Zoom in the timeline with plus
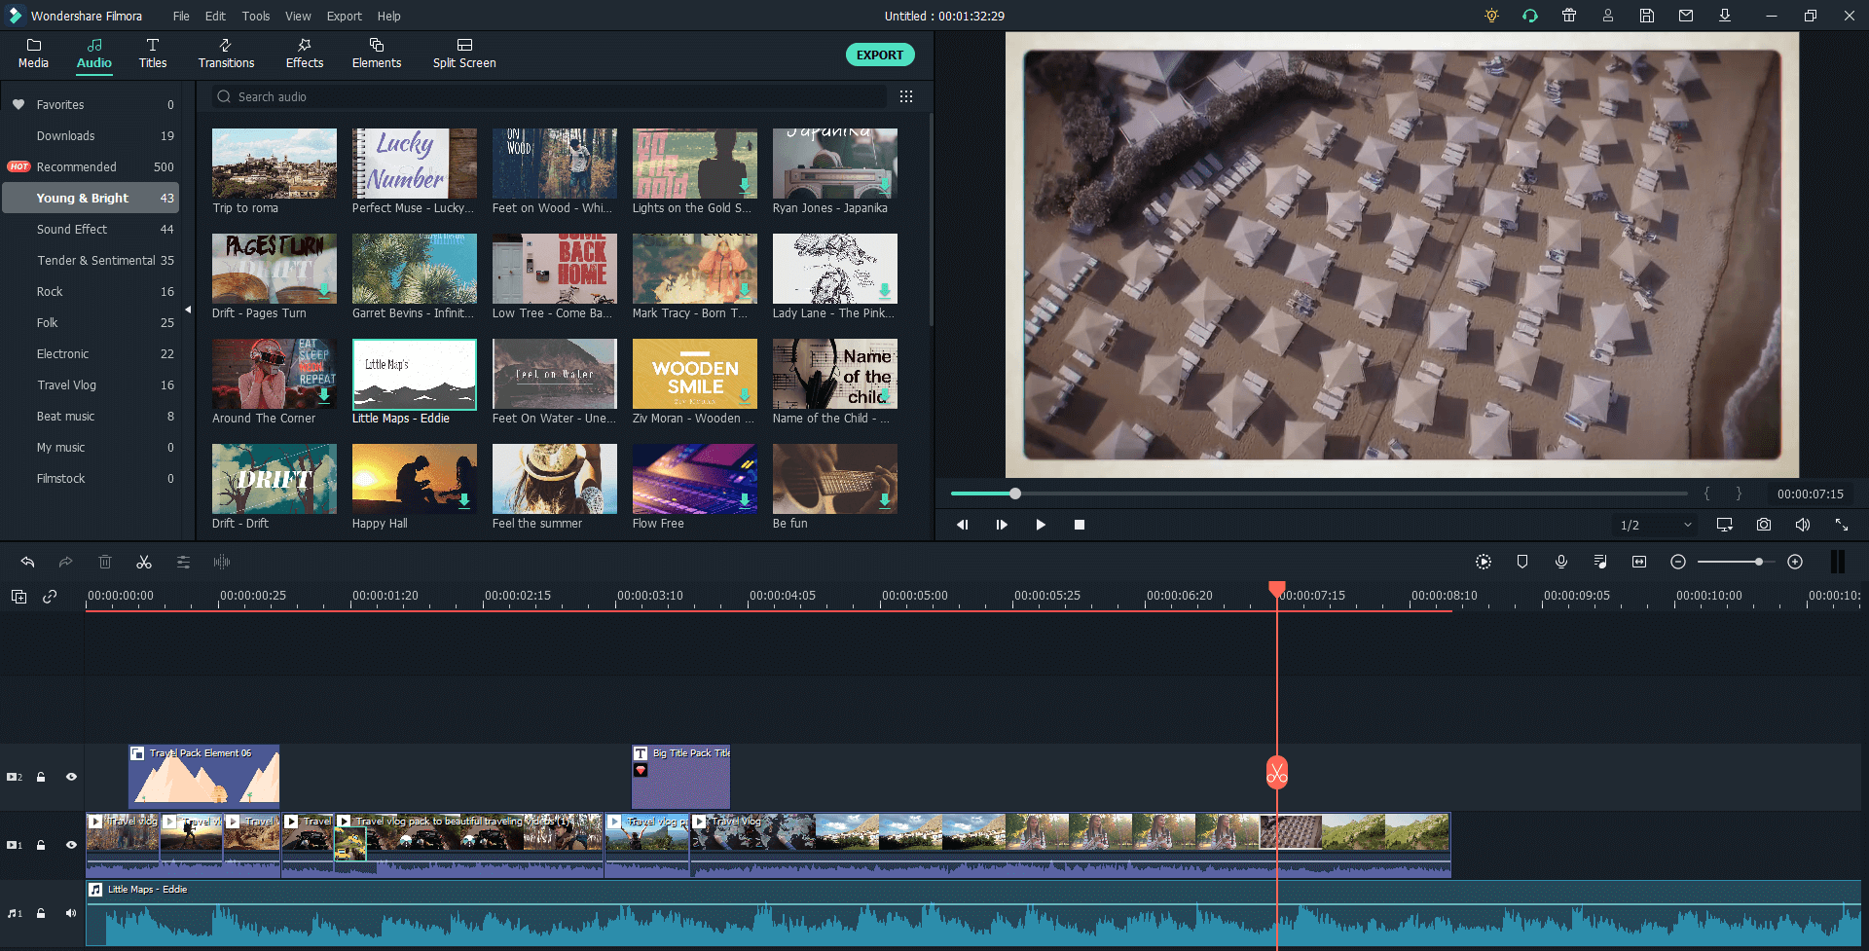 click(1795, 562)
